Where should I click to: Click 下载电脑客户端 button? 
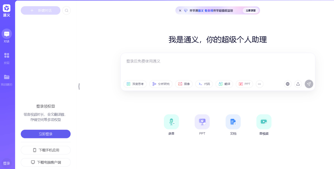tap(46, 162)
